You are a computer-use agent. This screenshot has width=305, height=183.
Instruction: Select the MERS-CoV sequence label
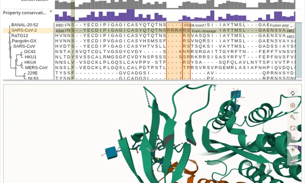pyautogui.click(x=36, y=68)
